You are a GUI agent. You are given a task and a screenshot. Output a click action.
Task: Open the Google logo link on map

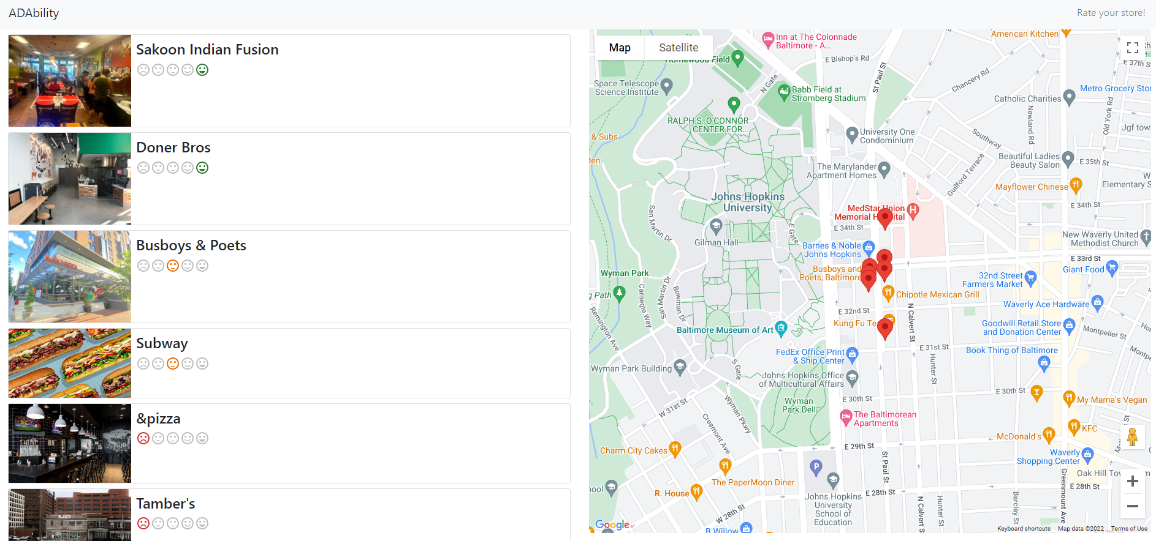pyautogui.click(x=612, y=524)
